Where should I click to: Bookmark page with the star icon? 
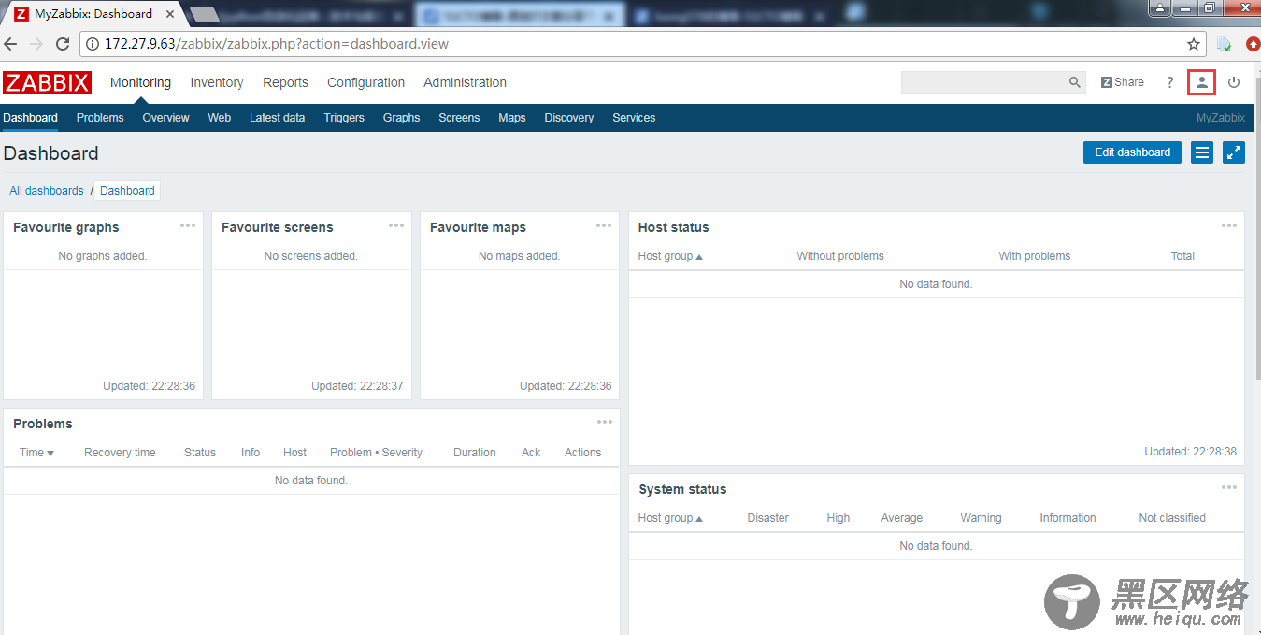point(1194,44)
